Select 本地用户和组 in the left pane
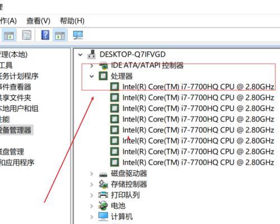The image size is (280, 224). coord(19,109)
